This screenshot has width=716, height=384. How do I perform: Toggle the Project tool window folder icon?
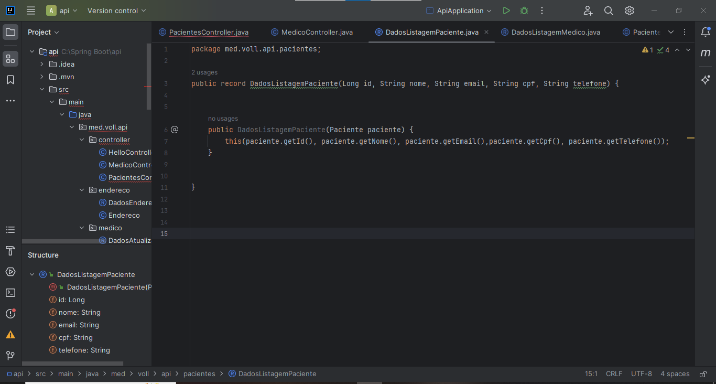[10, 32]
